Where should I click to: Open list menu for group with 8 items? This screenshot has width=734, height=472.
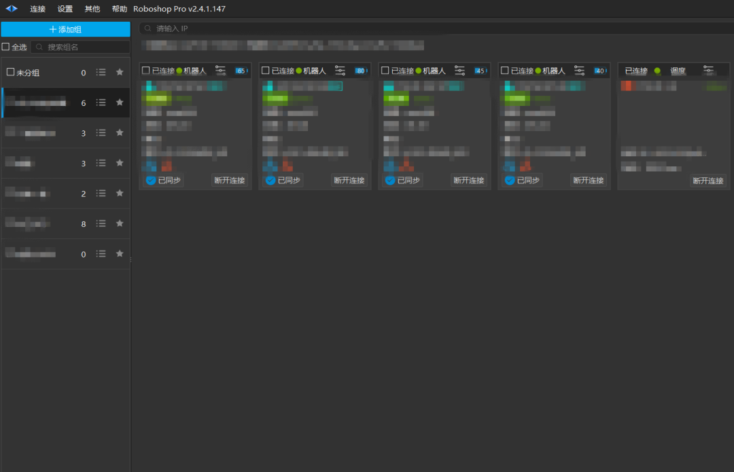pyautogui.click(x=101, y=223)
